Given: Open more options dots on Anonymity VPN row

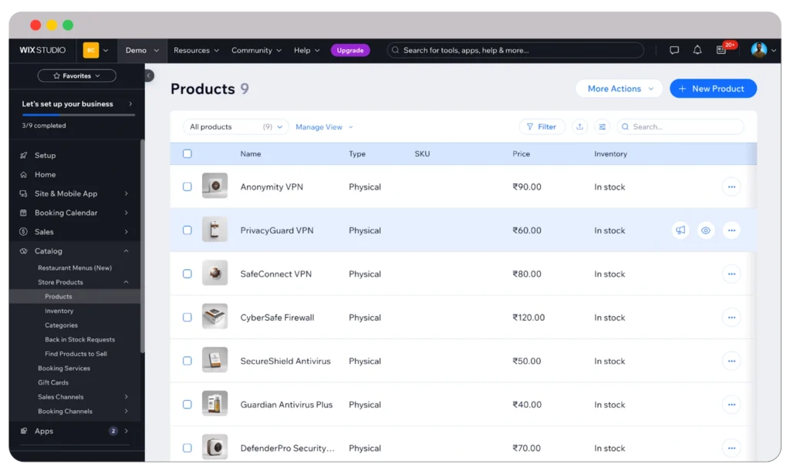Looking at the screenshot, I should [731, 187].
